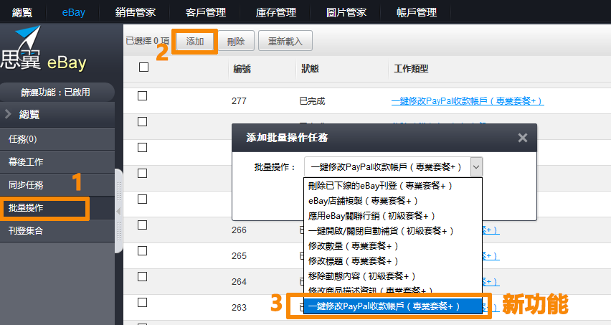Open 批量操作 in sidebar
The height and width of the screenshot is (325, 611).
pos(57,208)
